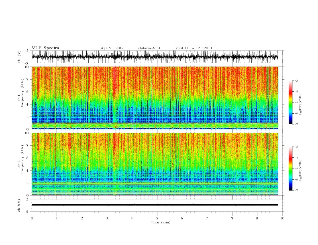
Task: Click the ch.2 color scale "log(PSD)(V²/Hz)" label
Action: (x=300, y=171)
